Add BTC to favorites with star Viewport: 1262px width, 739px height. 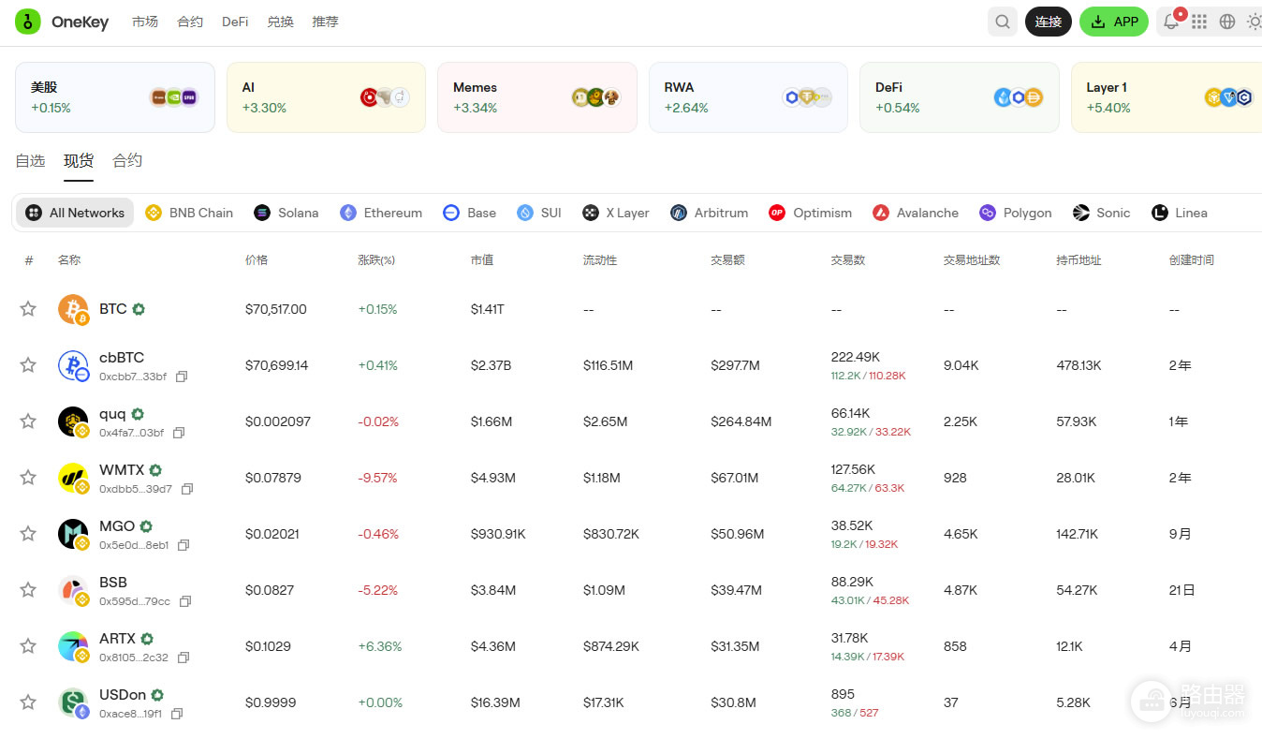coord(28,309)
